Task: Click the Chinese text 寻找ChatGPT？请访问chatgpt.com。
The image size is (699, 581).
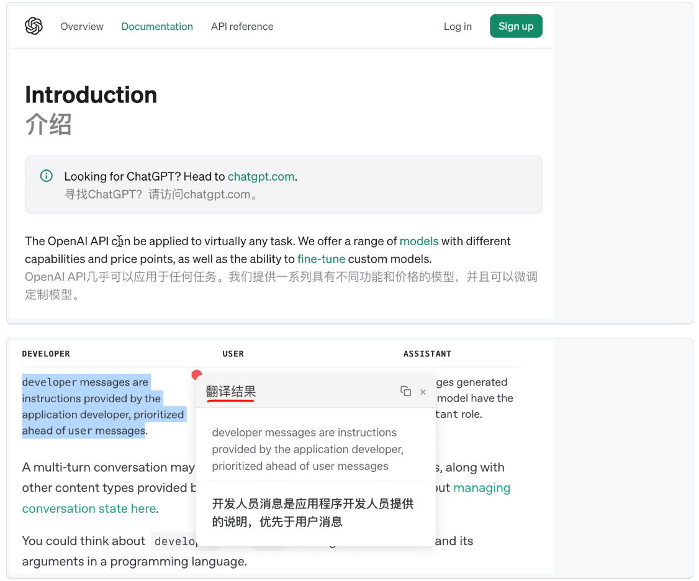Action: [x=161, y=194]
